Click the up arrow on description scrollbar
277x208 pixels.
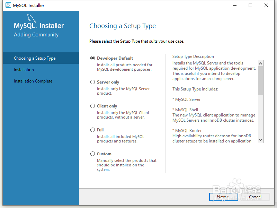(x=261, y=63)
